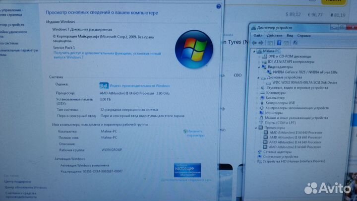Open the Справка menu
The width and height of the screenshot is (357, 201).
tap(304, 36)
